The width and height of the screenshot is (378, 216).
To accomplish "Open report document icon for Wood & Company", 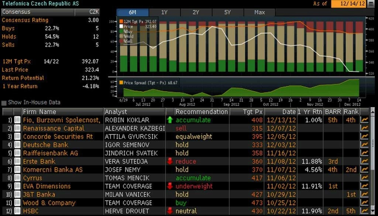I will (x=17, y=203).
